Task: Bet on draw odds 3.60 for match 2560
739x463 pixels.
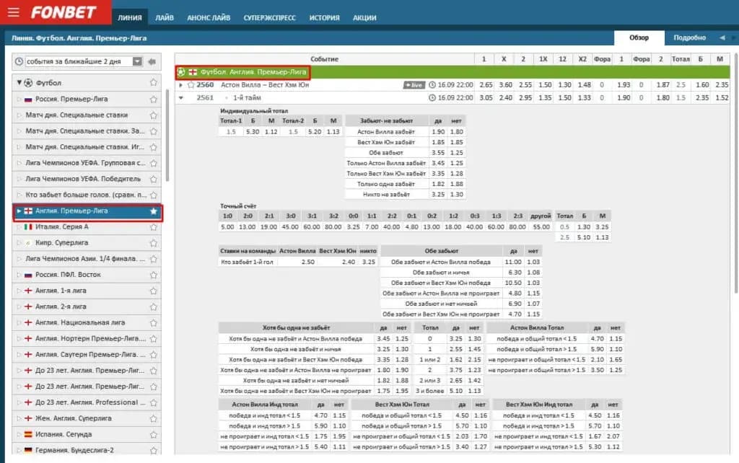Action: (506, 85)
